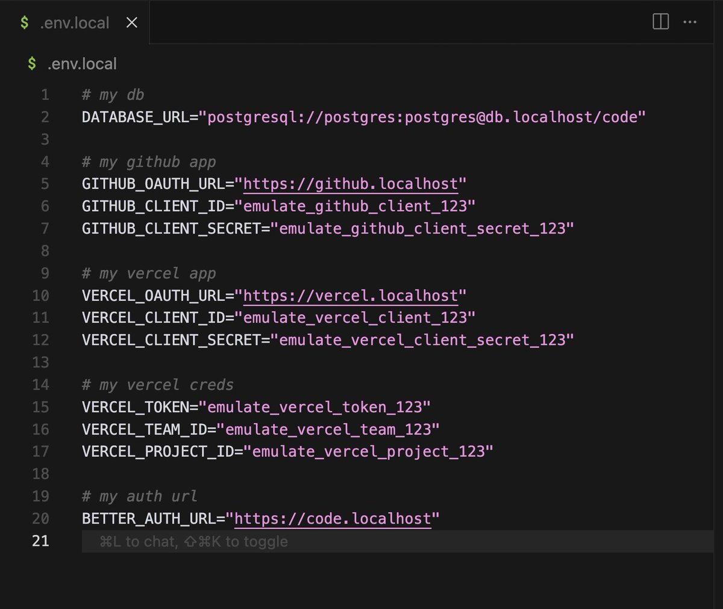Viewport: 723px width, 609px height.
Task: Click the '# my db' comment
Action: pos(113,95)
